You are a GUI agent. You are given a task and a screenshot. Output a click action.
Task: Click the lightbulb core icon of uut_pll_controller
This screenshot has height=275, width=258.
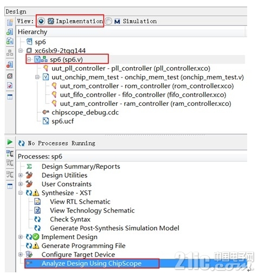[46, 68]
